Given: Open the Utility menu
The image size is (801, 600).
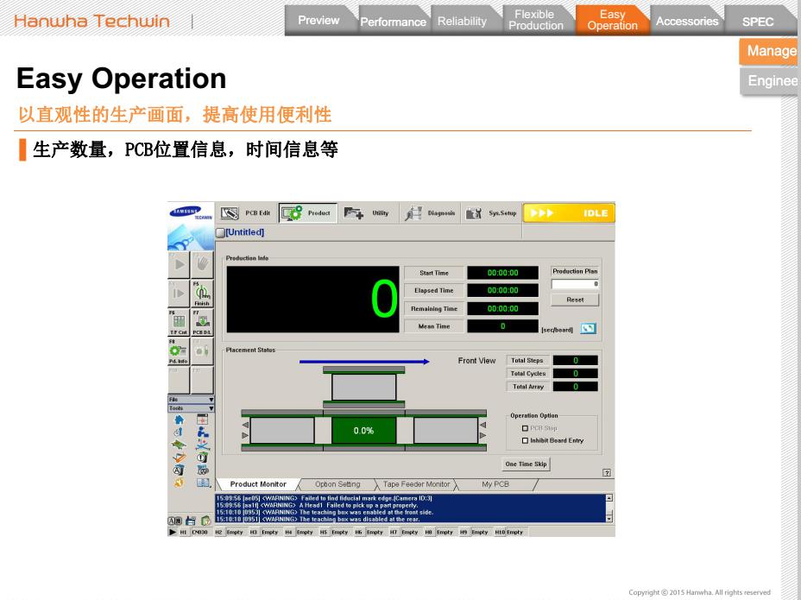Looking at the screenshot, I should 368,213.
